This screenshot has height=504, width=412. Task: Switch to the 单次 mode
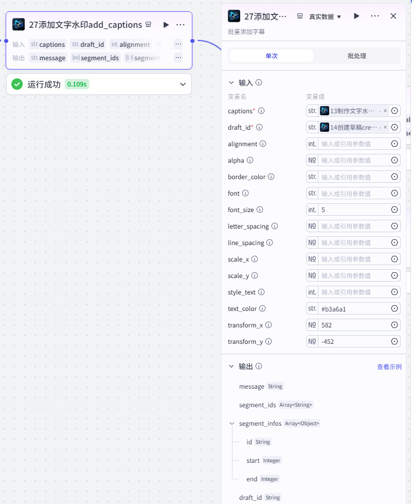272,56
